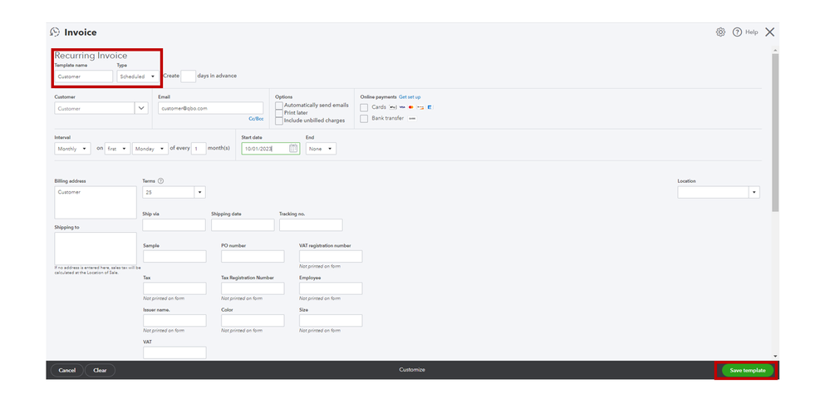
Task: Click the Terms help info icon
Action: 160,181
